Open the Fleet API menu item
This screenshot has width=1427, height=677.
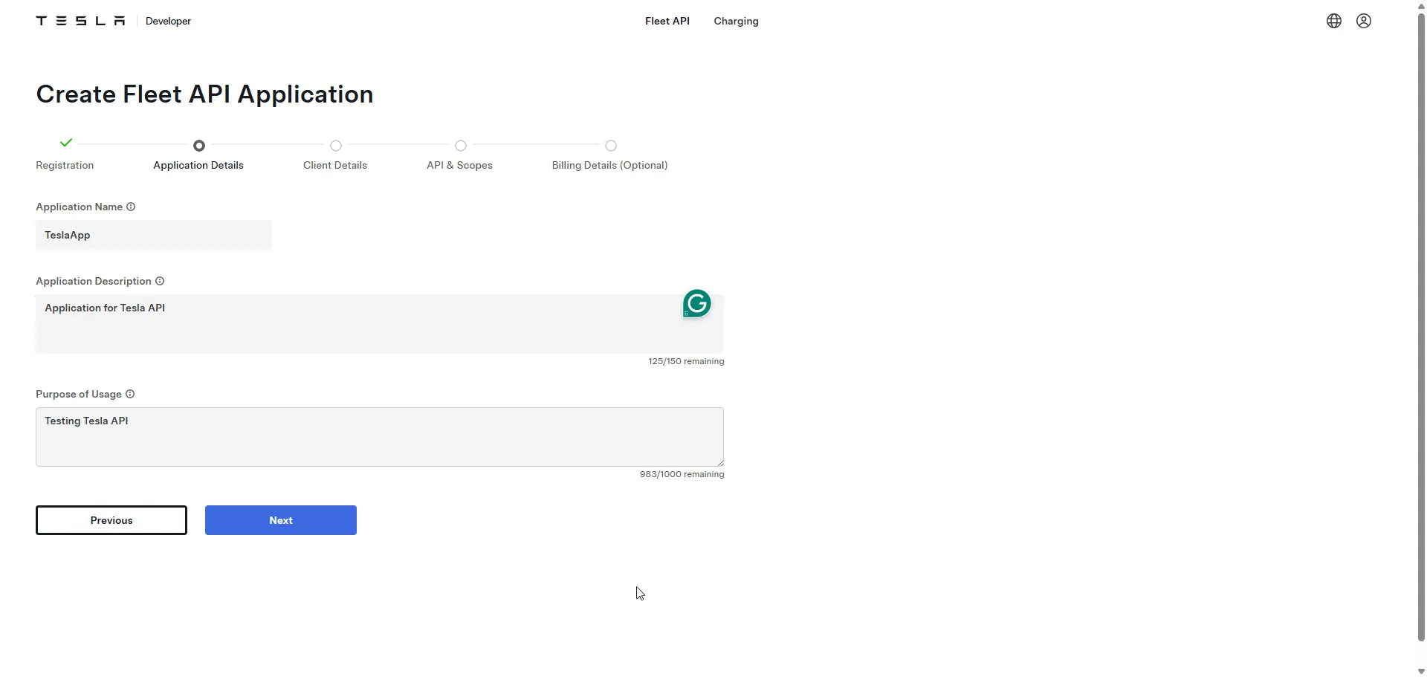coord(667,21)
